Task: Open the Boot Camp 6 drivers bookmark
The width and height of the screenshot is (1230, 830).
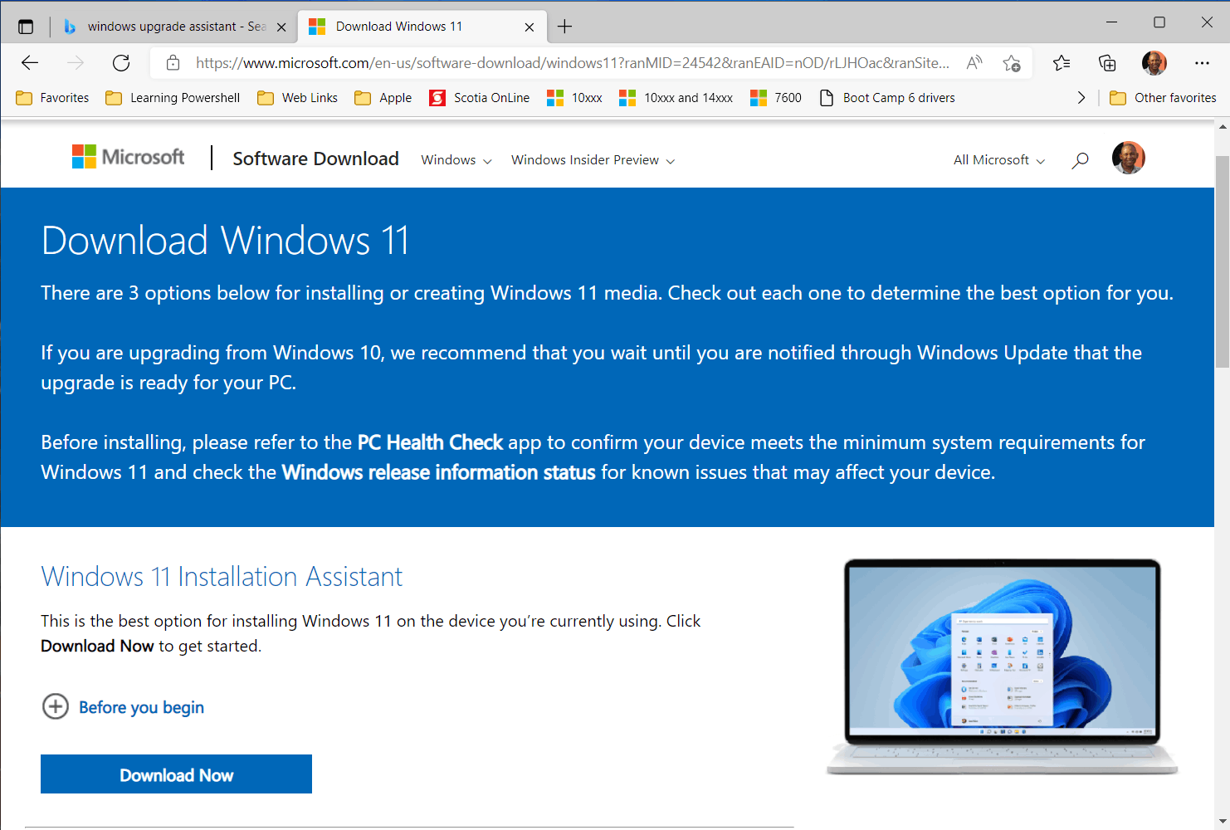Action: click(x=886, y=98)
